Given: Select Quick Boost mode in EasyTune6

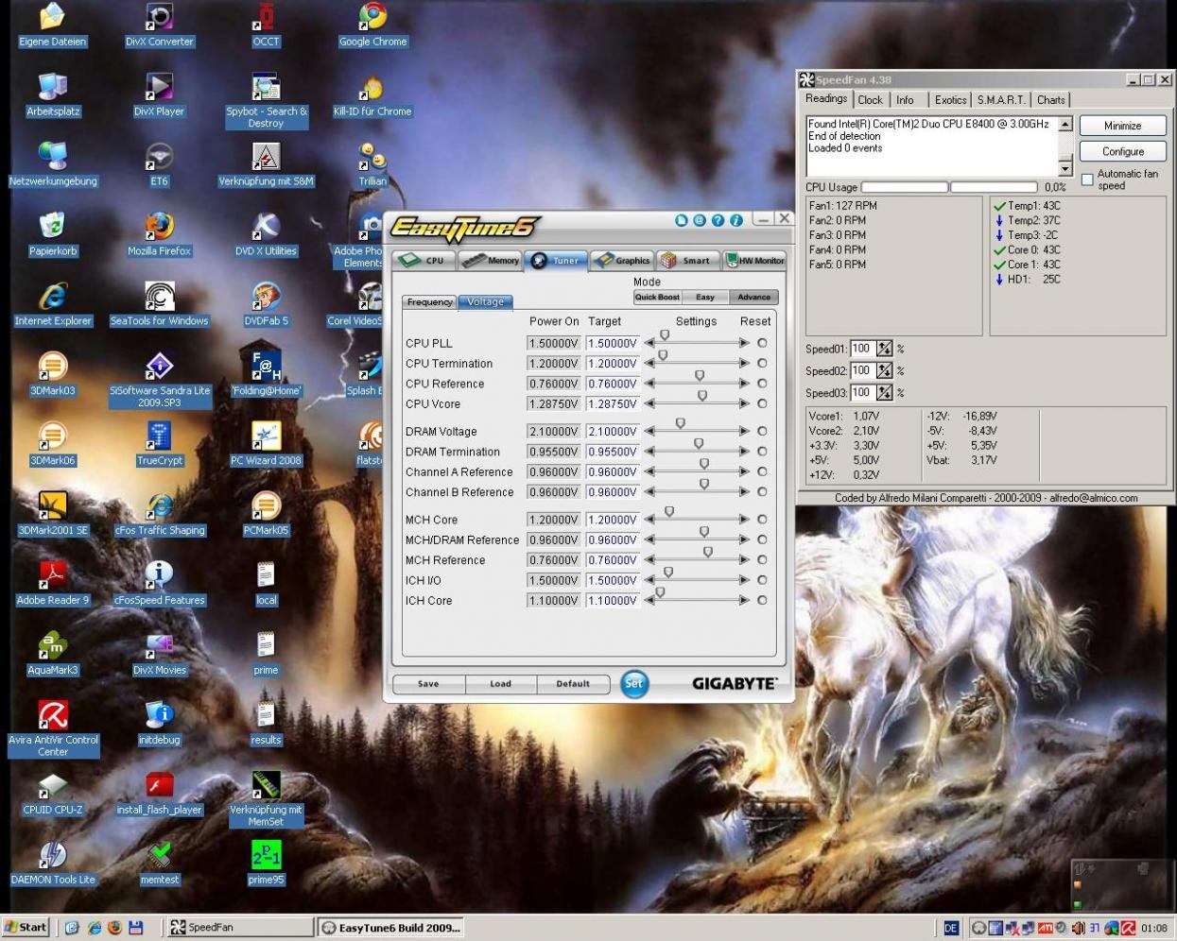Looking at the screenshot, I should [657, 297].
